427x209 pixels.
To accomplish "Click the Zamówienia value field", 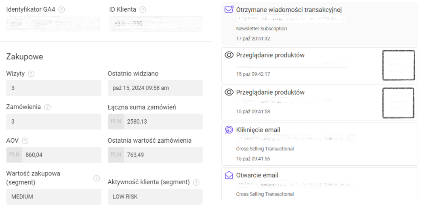I will (x=54, y=122).
